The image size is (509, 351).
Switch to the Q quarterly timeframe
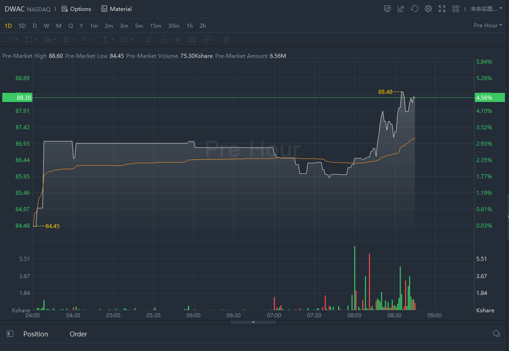[71, 25]
